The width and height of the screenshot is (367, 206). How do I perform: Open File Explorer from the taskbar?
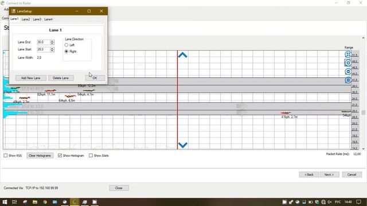click(35, 202)
